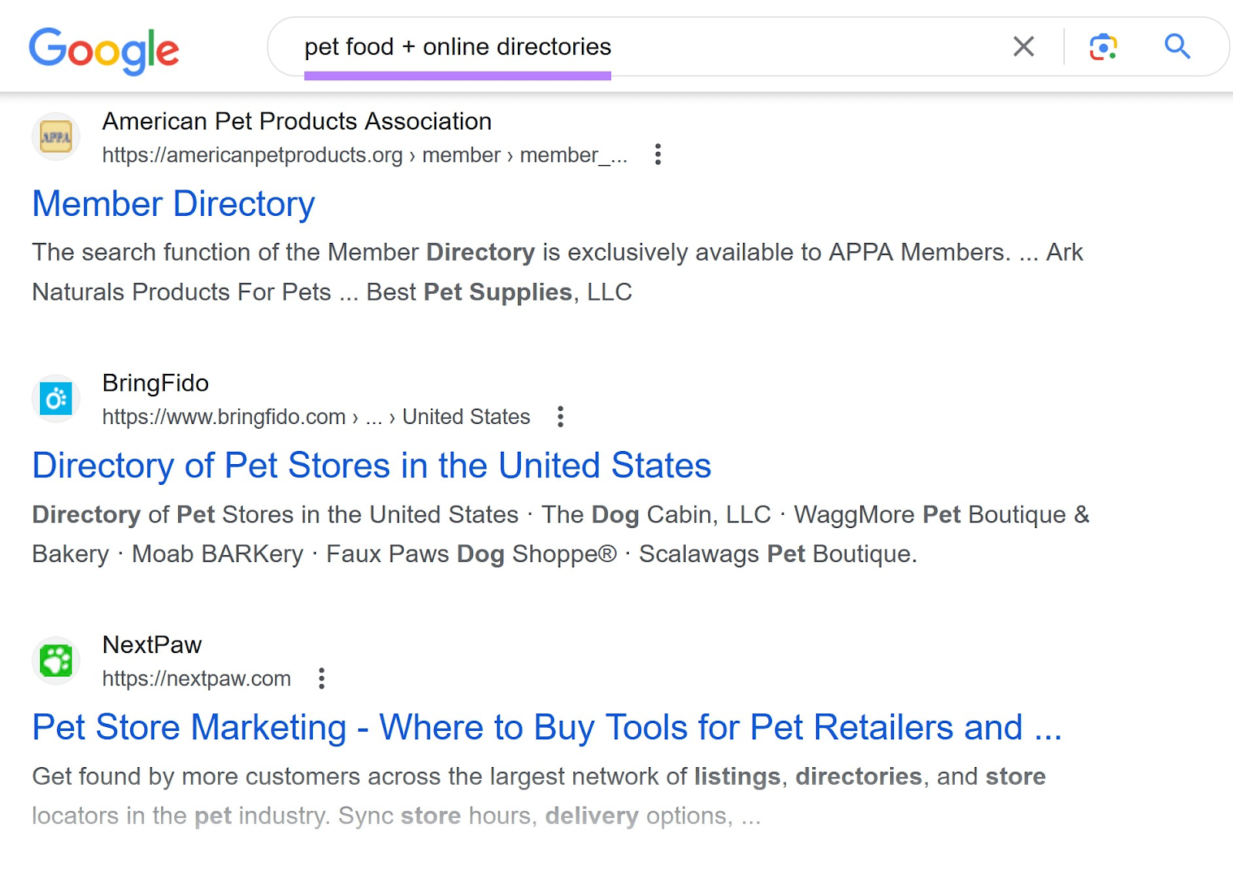Click the https://nextpaw.com URL text
Image resolution: width=1233 pixels, height=875 pixels.
[x=196, y=678]
